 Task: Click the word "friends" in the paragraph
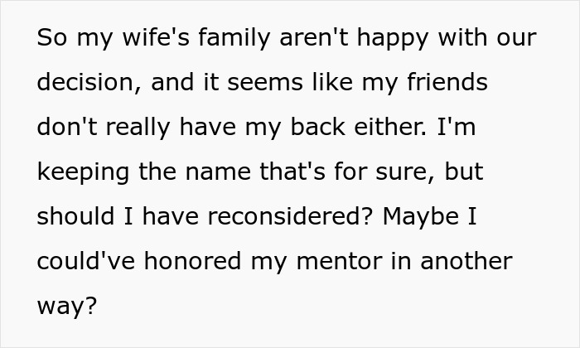[447, 82]
